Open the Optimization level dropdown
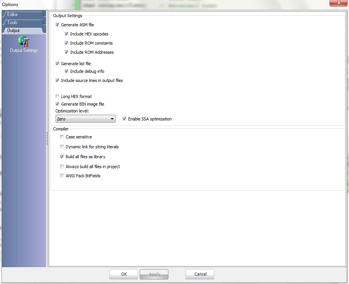This screenshot has height=284, width=349. [x=85, y=119]
